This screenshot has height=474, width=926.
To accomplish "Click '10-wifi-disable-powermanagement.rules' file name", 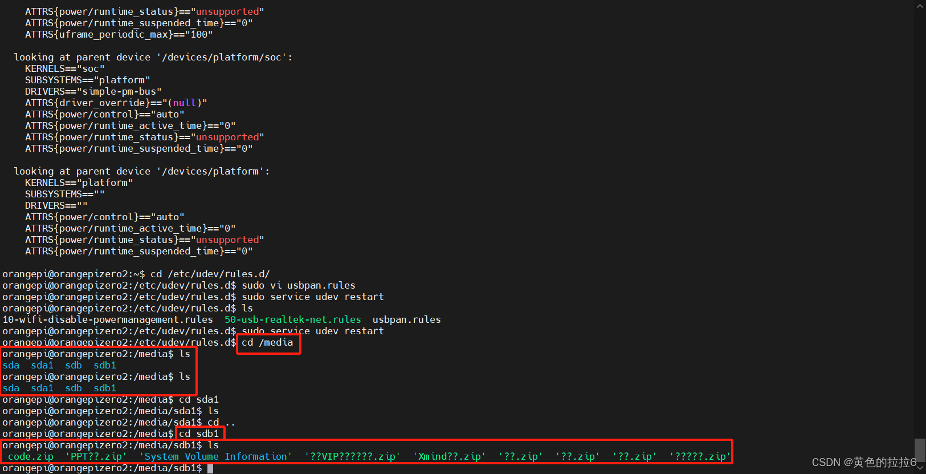I will coord(108,319).
